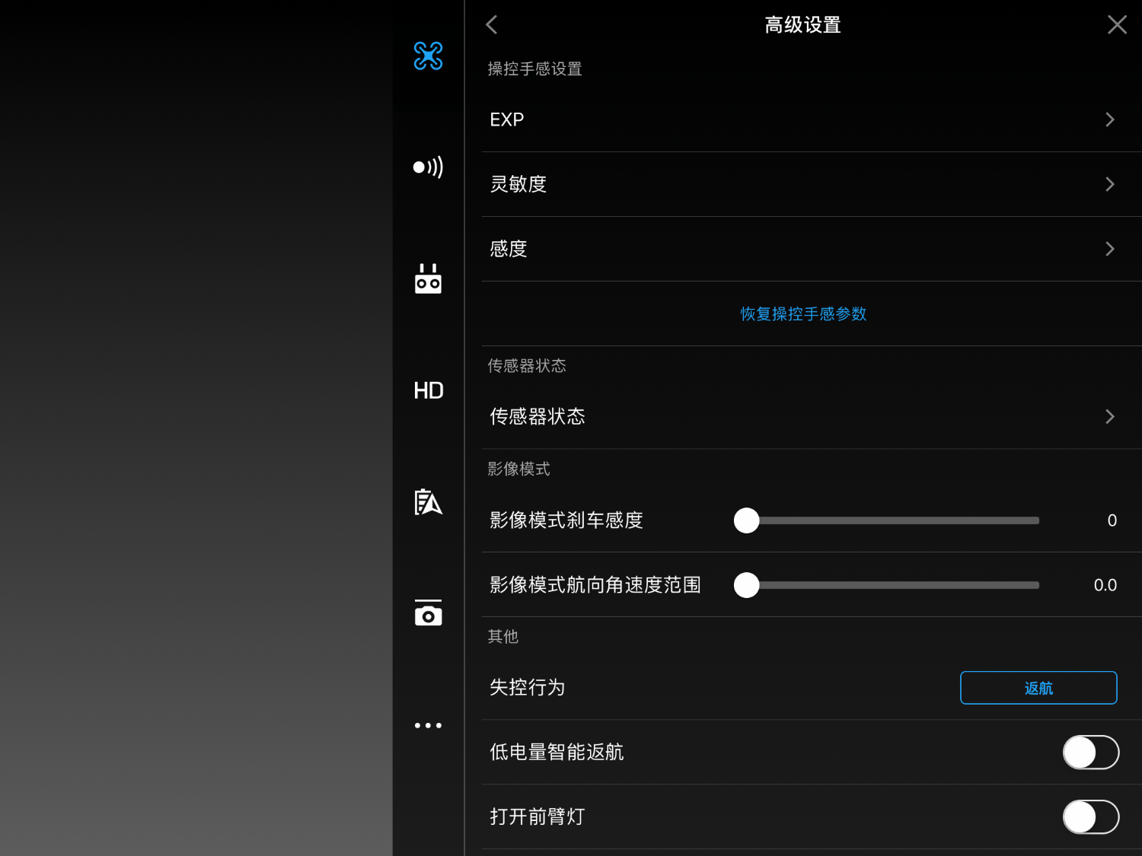
Task: Click the 失控行为 label
Action: point(528,688)
